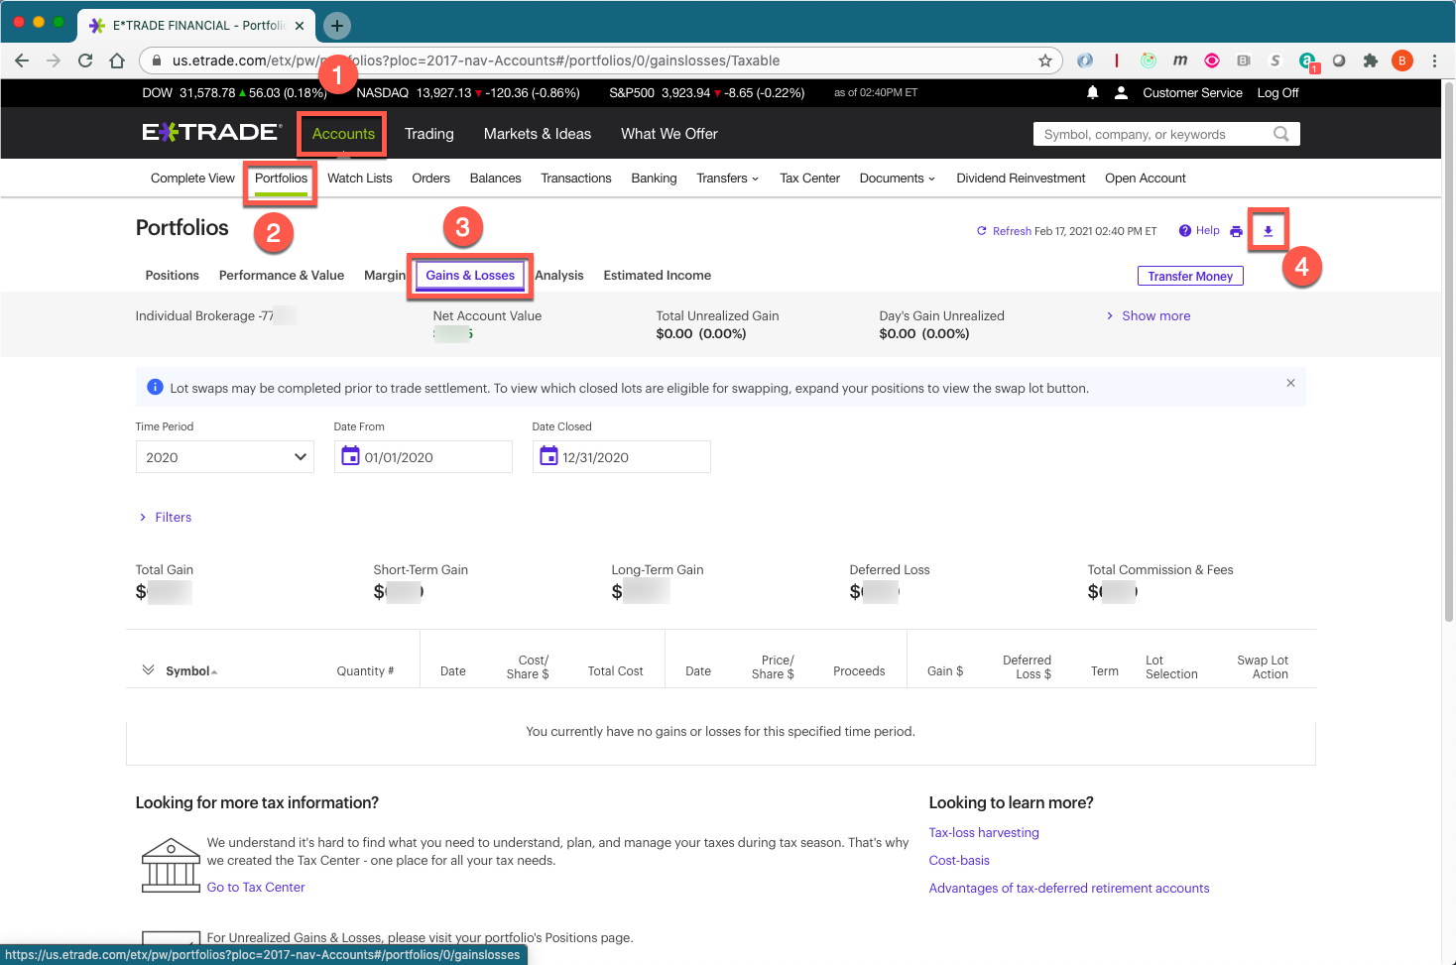Open the Accounts main menu
The height and width of the screenshot is (965, 1456).
(x=343, y=134)
